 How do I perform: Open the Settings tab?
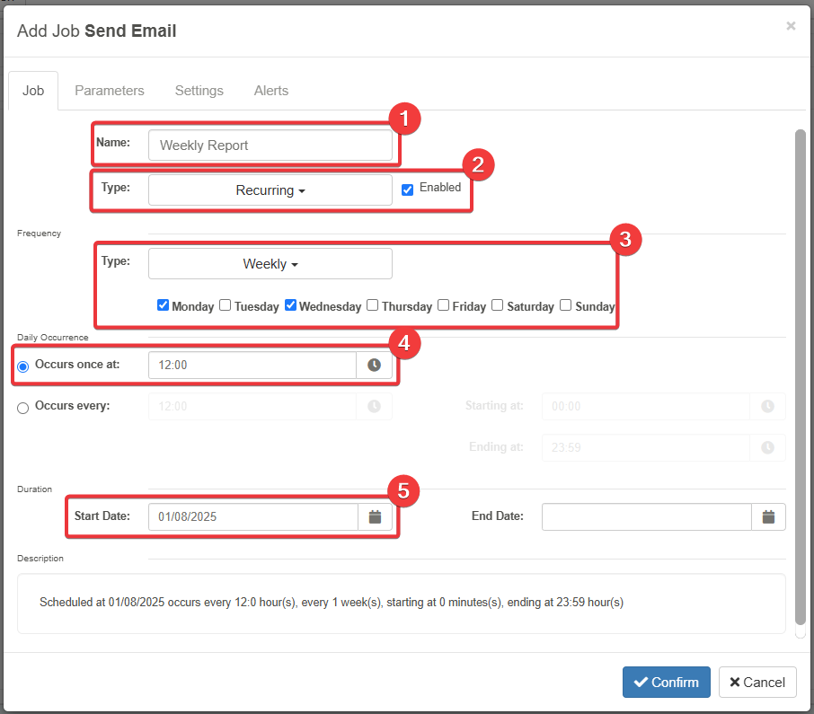click(199, 91)
